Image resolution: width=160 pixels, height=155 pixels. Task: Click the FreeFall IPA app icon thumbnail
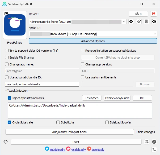coord(15,25)
